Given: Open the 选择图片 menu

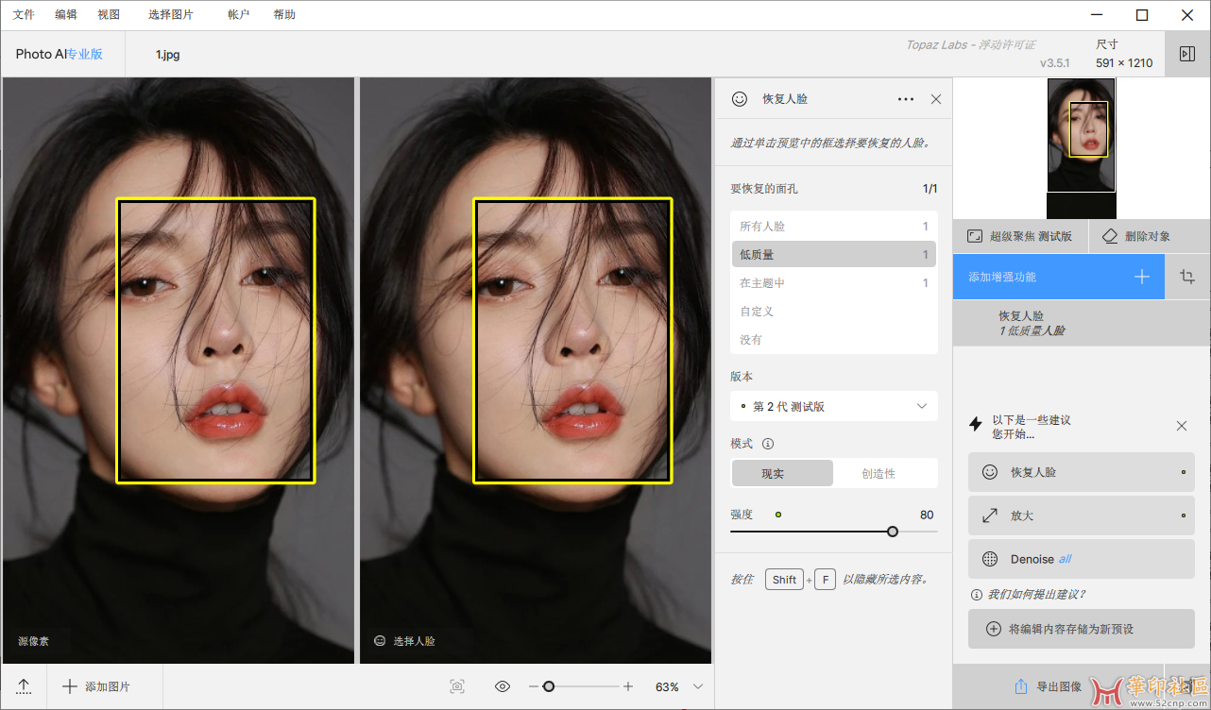Looking at the screenshot, I should click(170, 15).
